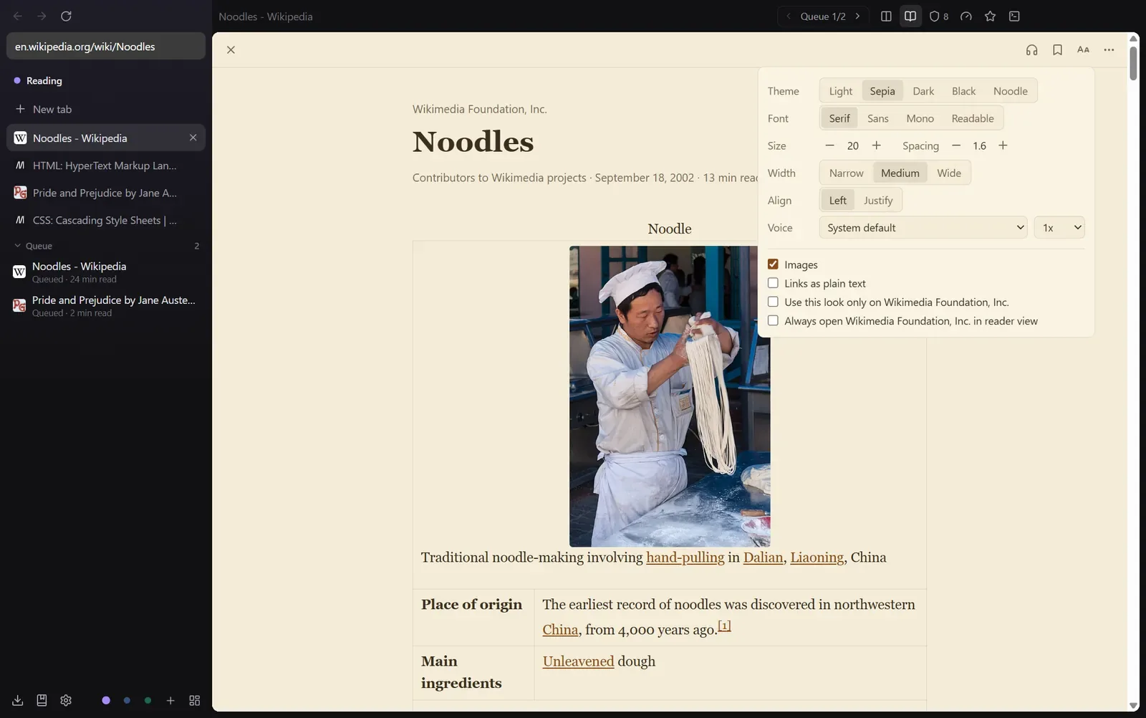The image size is (1146, 718).
Task: Choose the Wide width button
Action: coord(949,173)
